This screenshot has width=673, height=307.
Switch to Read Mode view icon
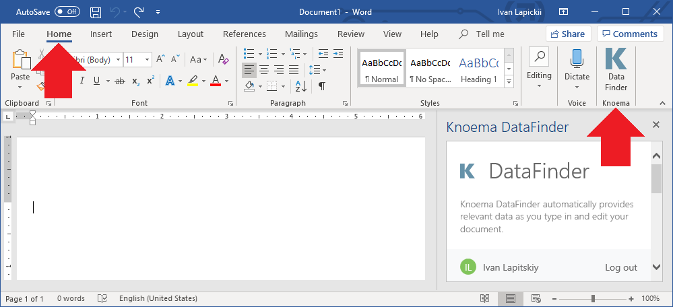[484, 298]
